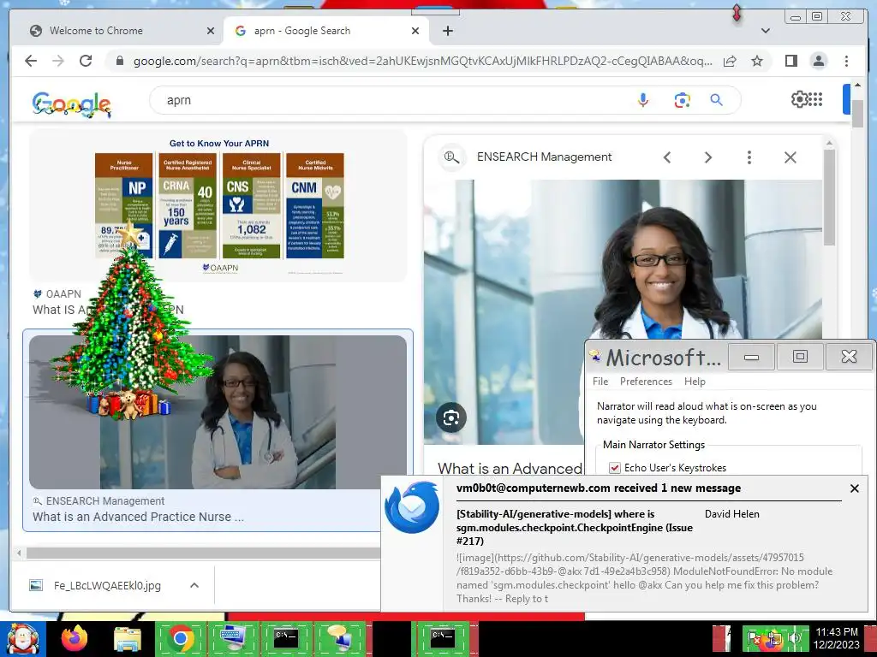Bookmark this page with star icon
The width and height of the screenshot is (877, 657).
pos(757,61)
